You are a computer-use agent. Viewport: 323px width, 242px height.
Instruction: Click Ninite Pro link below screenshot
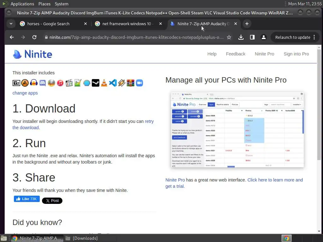coord(175,180)
